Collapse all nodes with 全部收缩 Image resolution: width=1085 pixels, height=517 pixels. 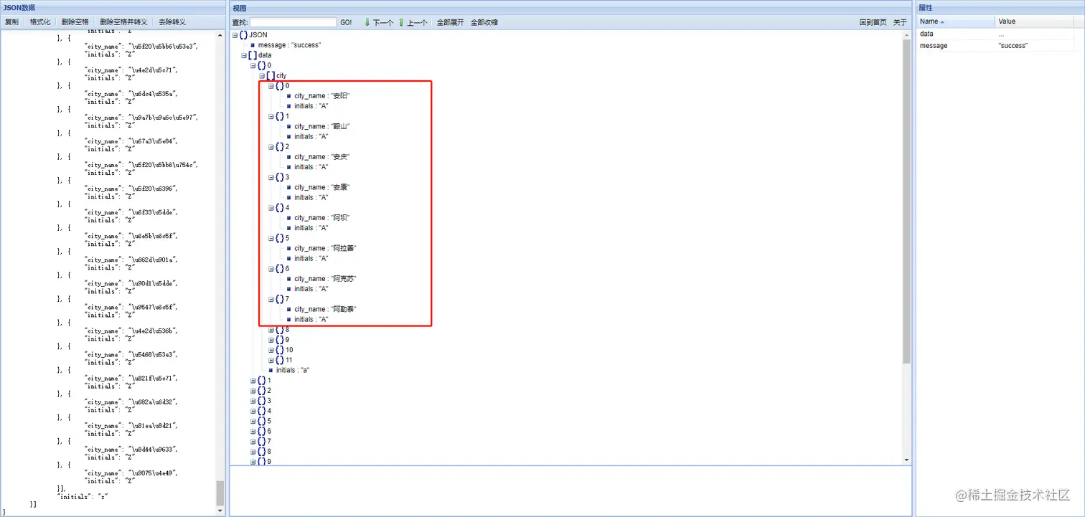pos(484,23)
